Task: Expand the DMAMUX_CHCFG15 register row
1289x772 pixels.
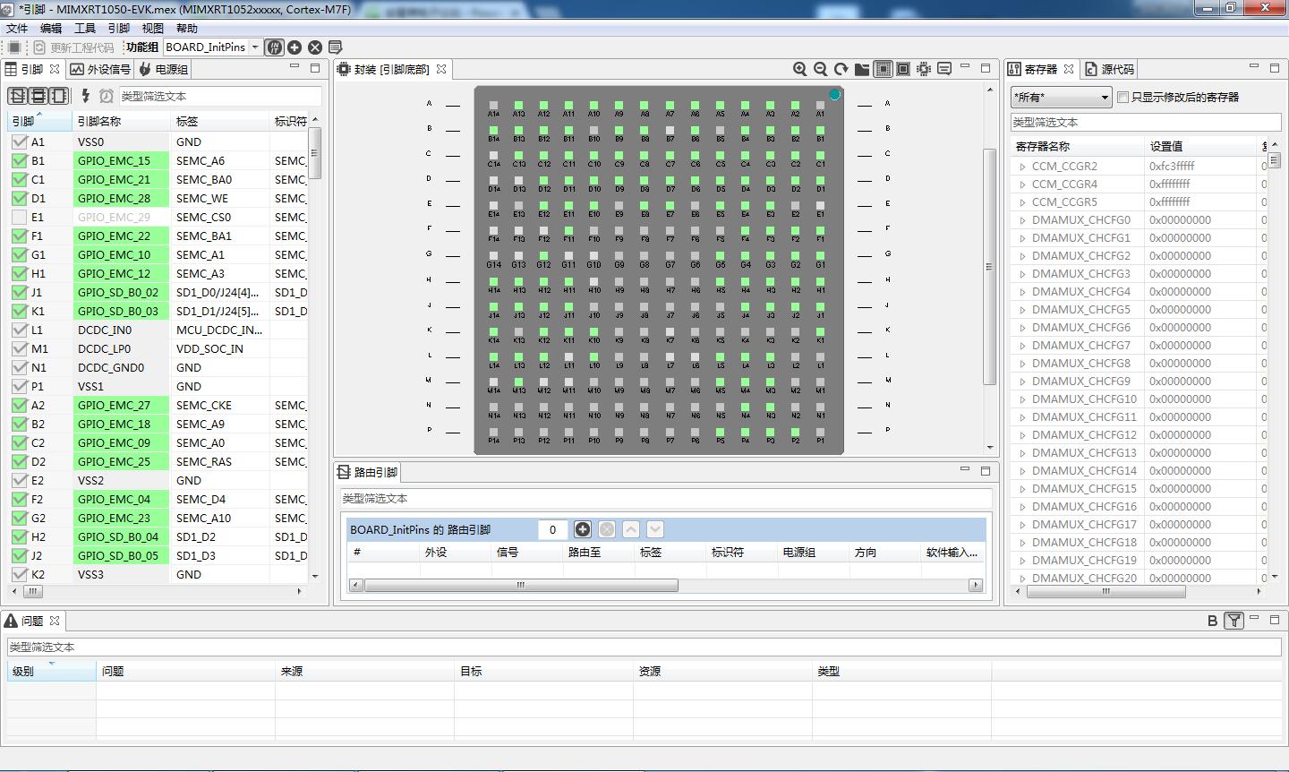Action: coord(1022,488)
